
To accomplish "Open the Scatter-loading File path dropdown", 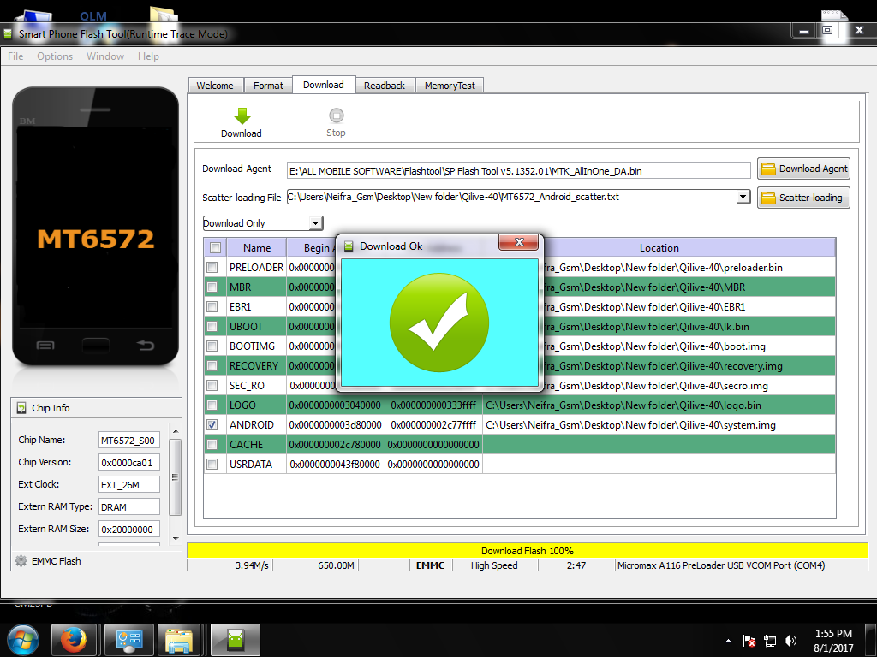I will (x=743, y=197).
